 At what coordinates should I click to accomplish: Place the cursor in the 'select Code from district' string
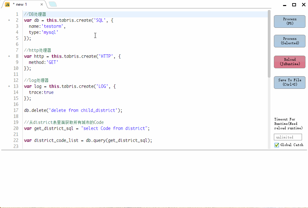point(114,128)
